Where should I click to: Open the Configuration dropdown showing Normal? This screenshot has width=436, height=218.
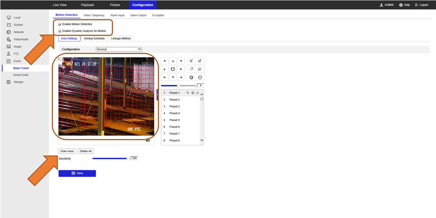(x=118, y=49)
